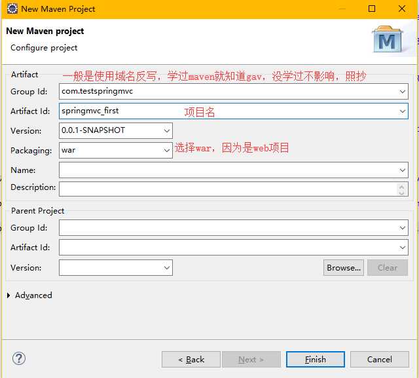This screenshot has height=378, width=419.
Task: Click the Description field scroll down arrow
Action: coord(401,193)
